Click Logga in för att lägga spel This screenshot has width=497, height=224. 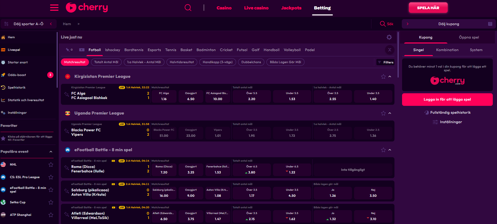click(x=447, y=100)
